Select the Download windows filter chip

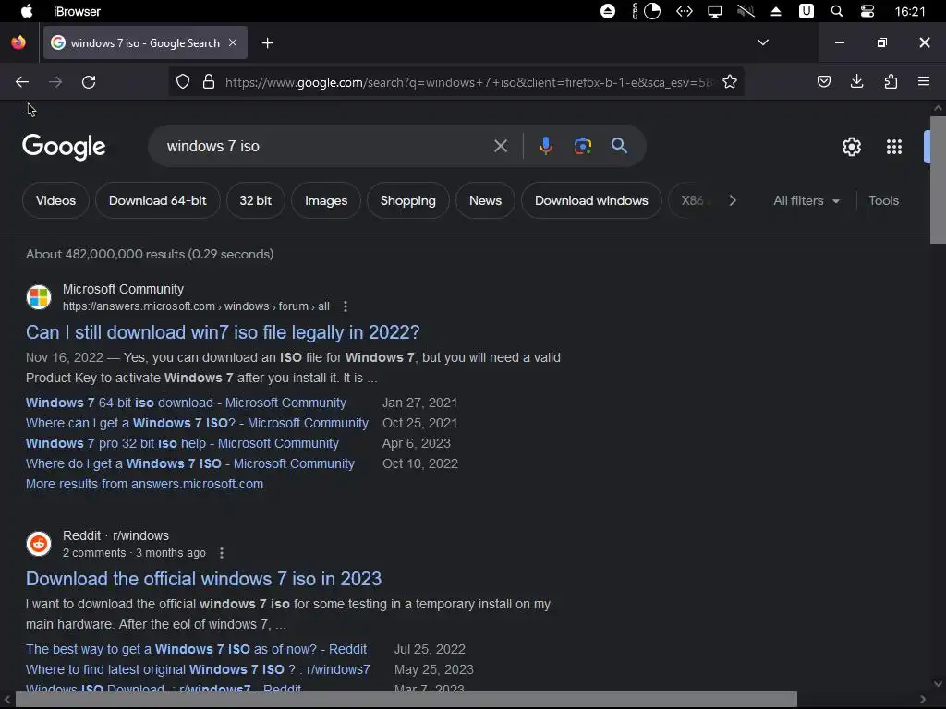[x=591, y=200]
